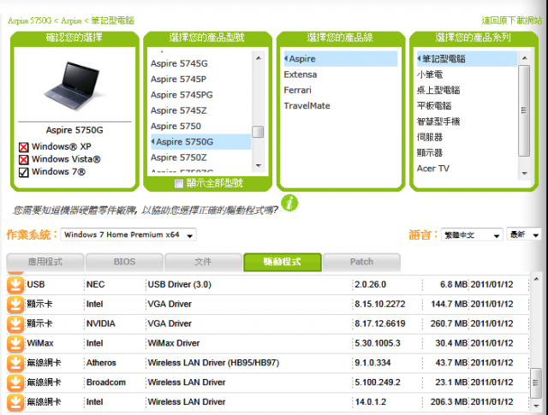Select 智慧型手機 product series
This screenshot has width=548, height=415.
pyautogui.click(x=438, y=122)
